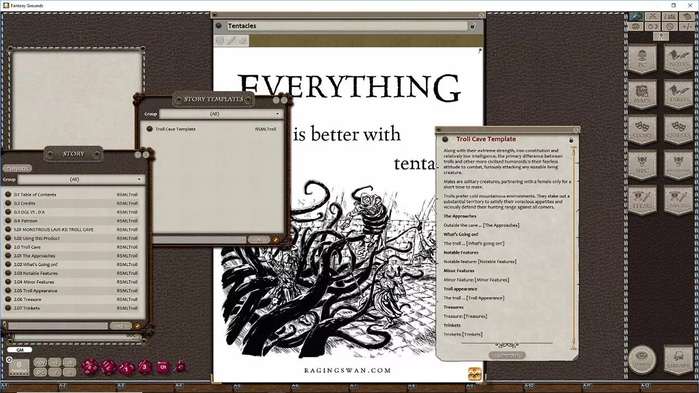The image size is (699, 393).
Task: Open the Quests sidebar panel
Action: click(x=678, y=130)
